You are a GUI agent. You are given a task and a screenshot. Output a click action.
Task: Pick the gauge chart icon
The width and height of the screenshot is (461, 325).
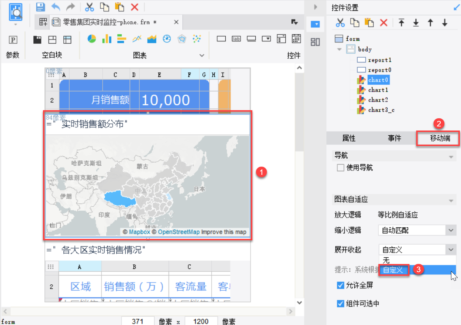[x=167, y=39]
